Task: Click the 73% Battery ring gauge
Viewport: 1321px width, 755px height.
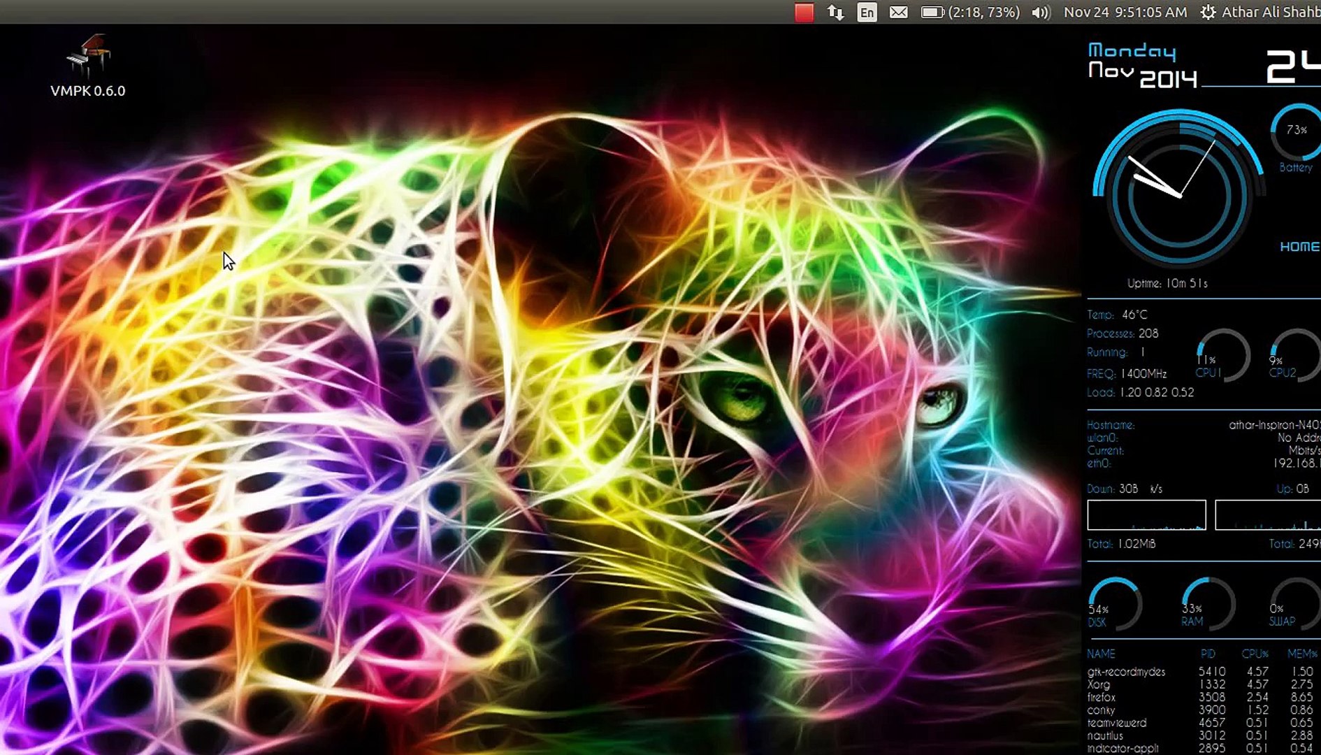Action: pos(1297,133)
